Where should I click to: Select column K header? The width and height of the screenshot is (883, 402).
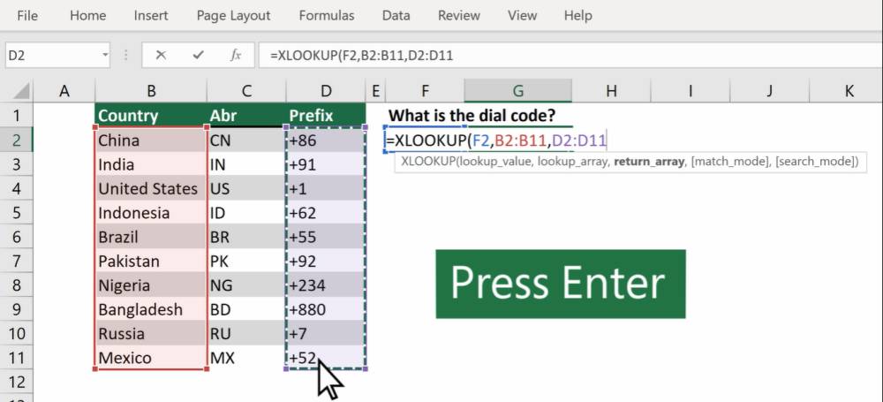coord(847,90)
